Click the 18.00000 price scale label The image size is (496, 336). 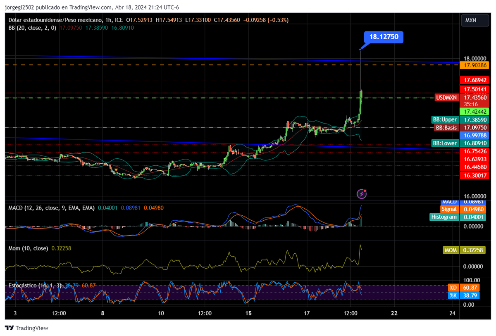pos(475,59)
